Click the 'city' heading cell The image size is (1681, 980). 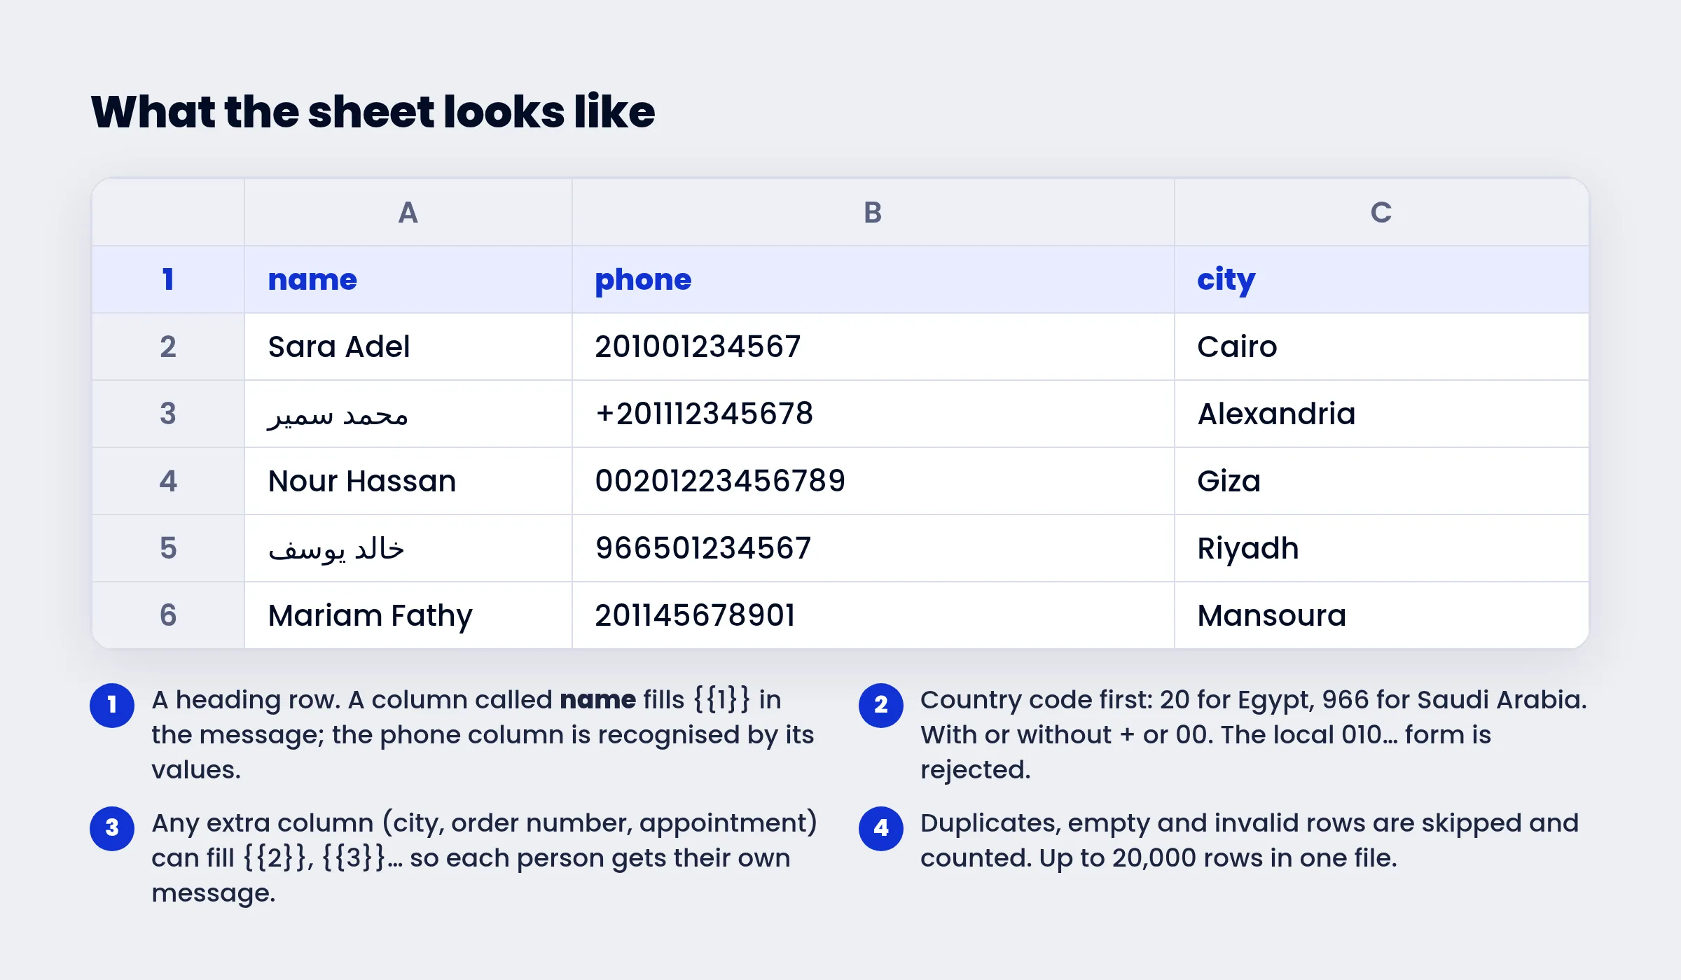[1381, 279]
